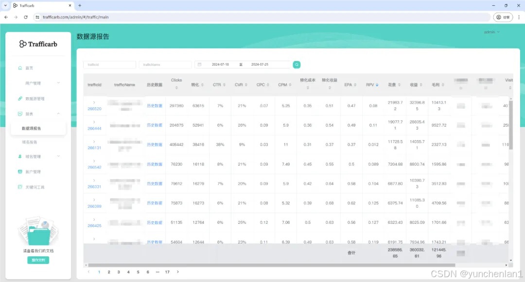525x282 pixels.
Task: Expand row 266425 details
Action: (94, 219)
